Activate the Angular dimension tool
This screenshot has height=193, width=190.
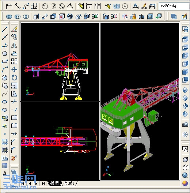[70, 6]
